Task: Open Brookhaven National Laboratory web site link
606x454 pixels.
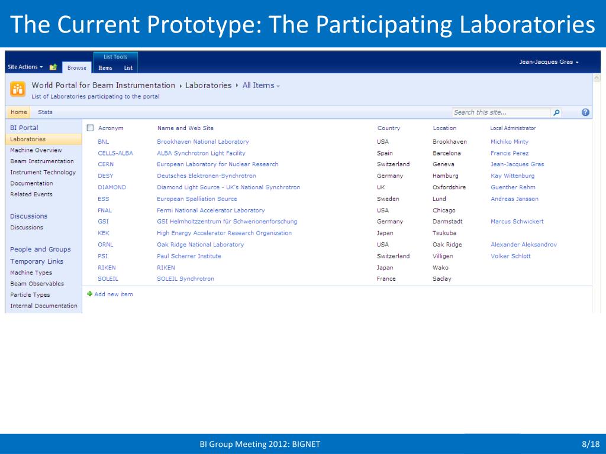Action: pyautogui.click(x=203, y=142)
